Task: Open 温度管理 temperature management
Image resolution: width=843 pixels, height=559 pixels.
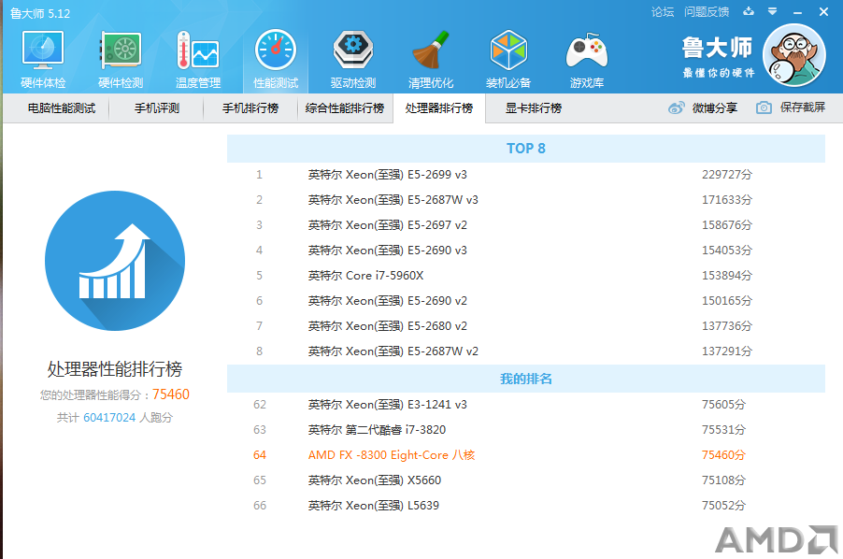Action: pyautogui.click(x=198, y=60)
